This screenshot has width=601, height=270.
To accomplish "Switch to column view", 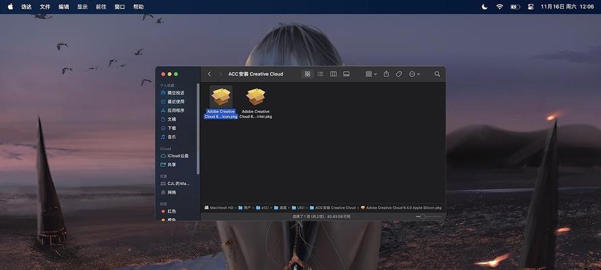I will [334, 74].
